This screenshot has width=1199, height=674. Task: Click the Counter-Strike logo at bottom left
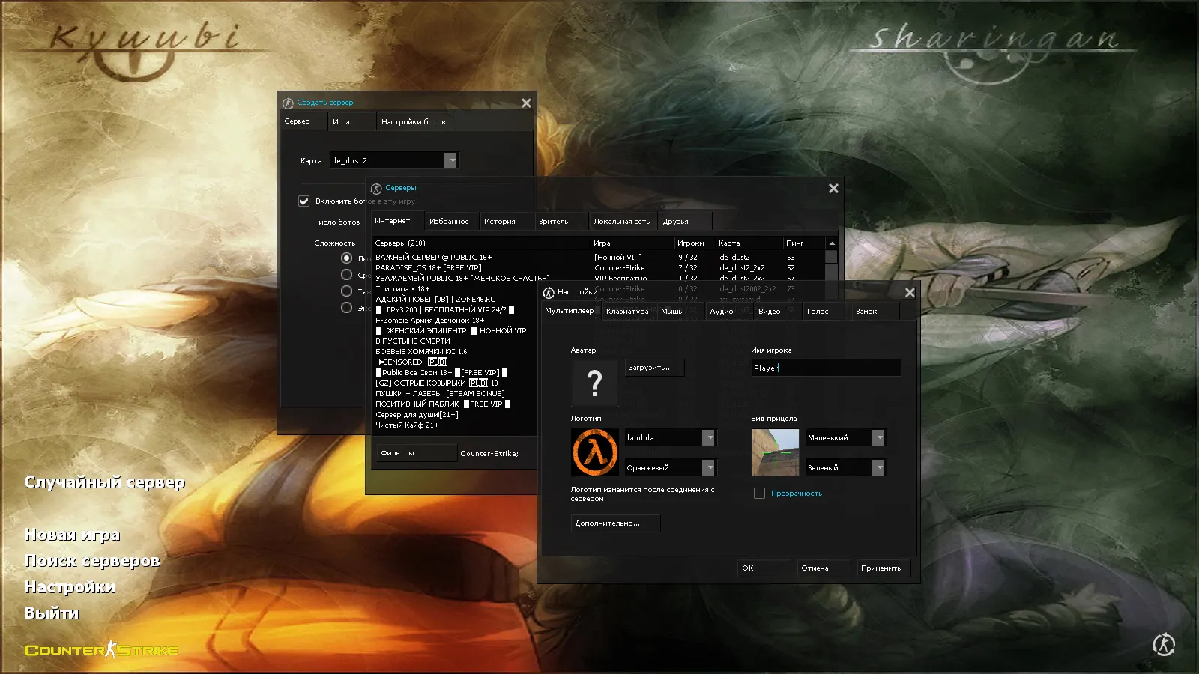click(x=101, y=650)
